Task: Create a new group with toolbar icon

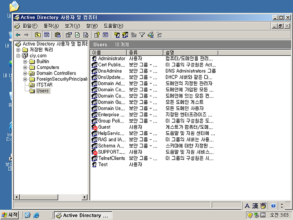Action: [125, 35]
